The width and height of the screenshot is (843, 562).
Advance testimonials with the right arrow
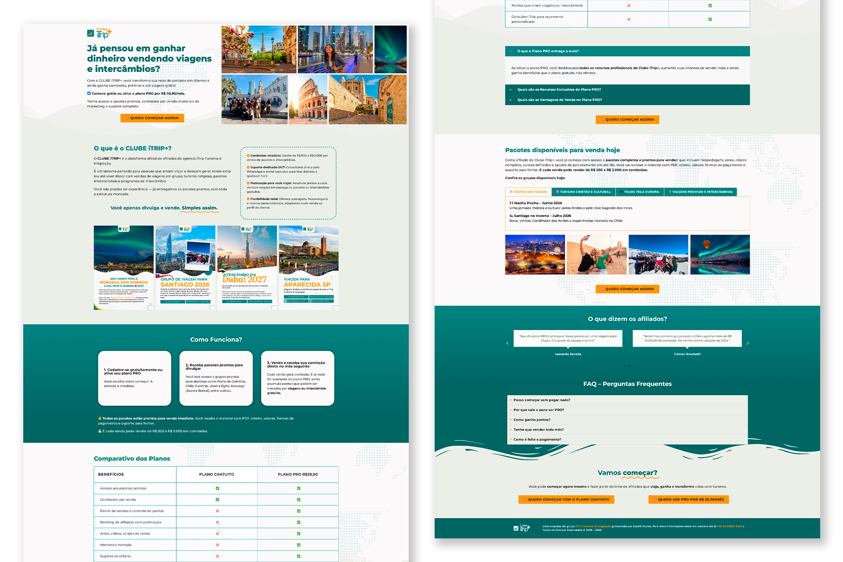[748, 343]
